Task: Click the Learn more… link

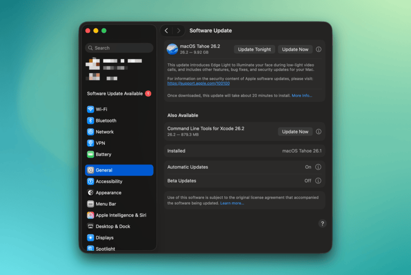Action: click(x=232, y=203)
